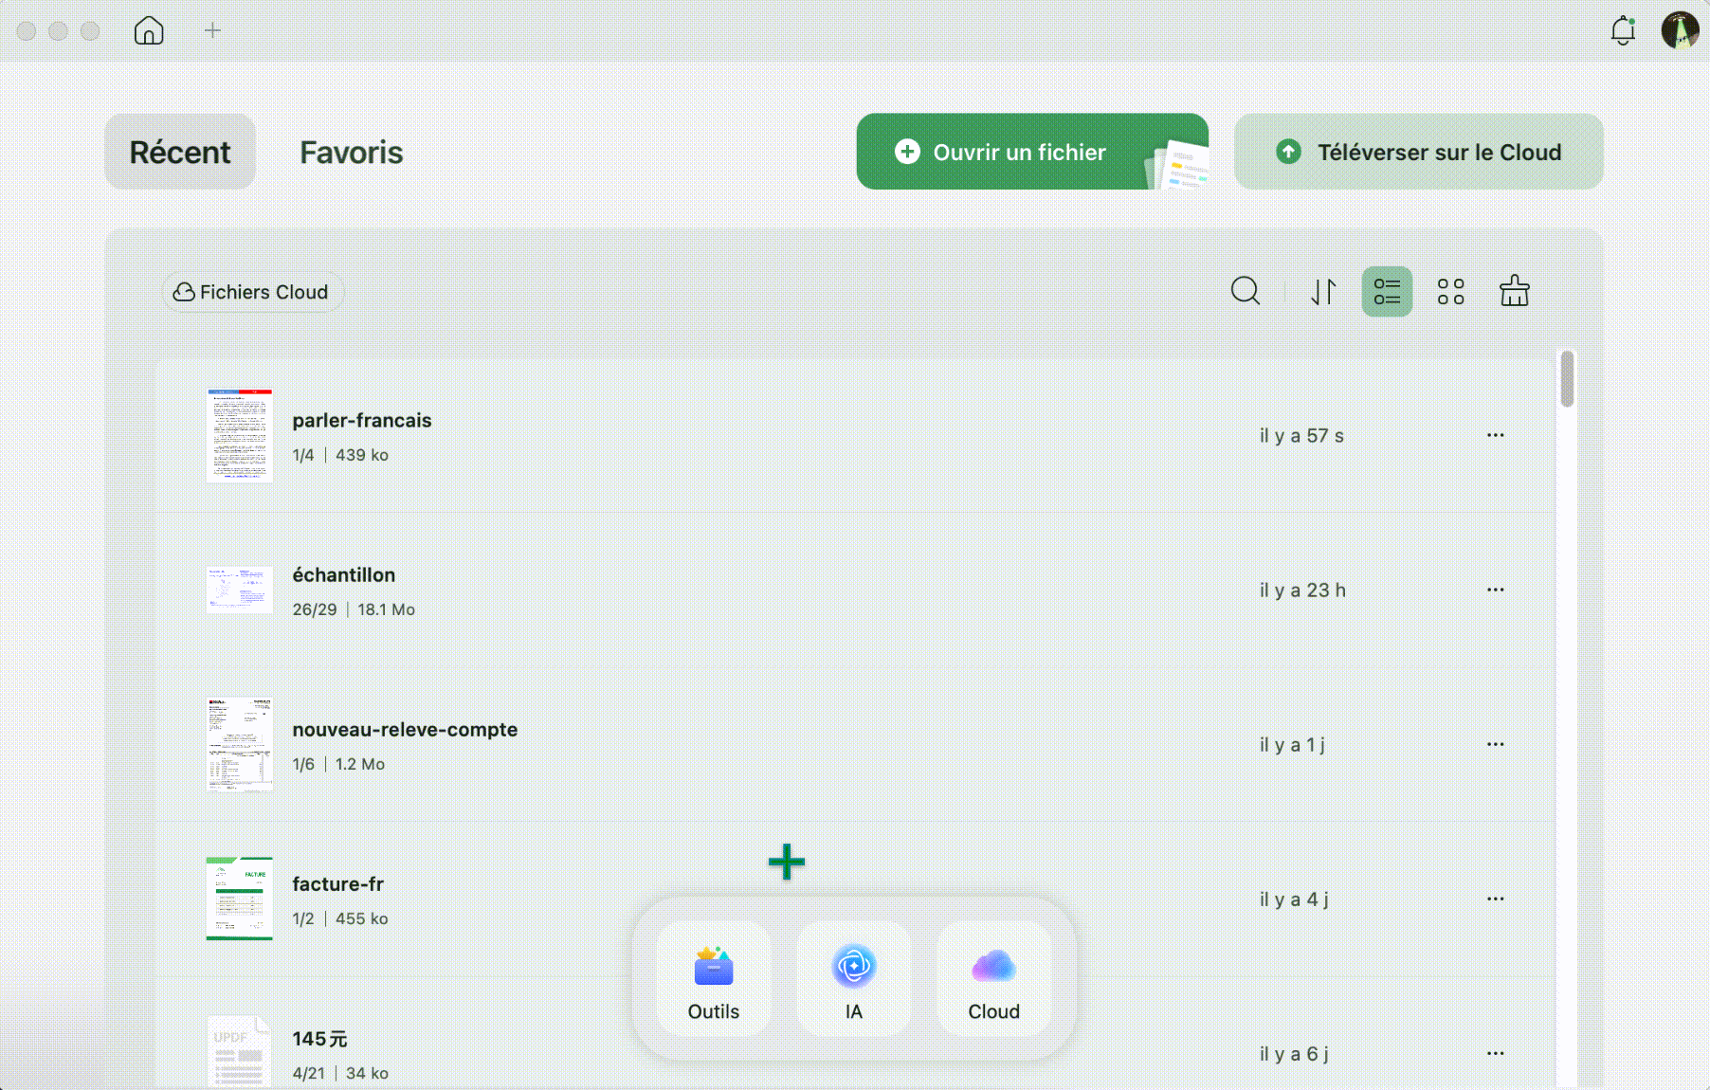Click 'il y a 23 h' timestamp
1710x1090 pixels.
click(1302, 590)
